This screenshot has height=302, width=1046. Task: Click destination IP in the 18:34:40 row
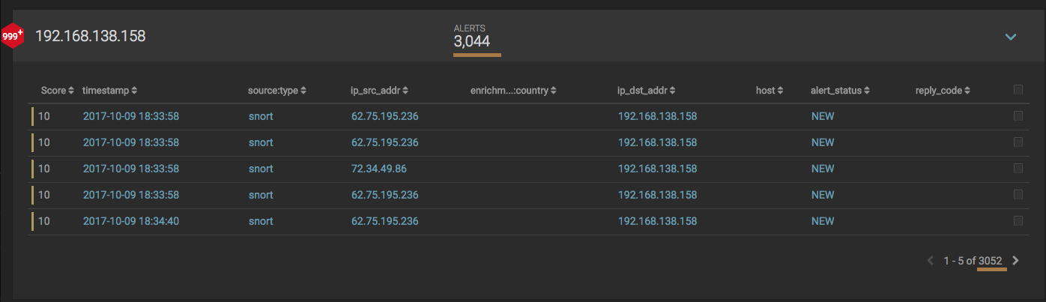[657, 221]
